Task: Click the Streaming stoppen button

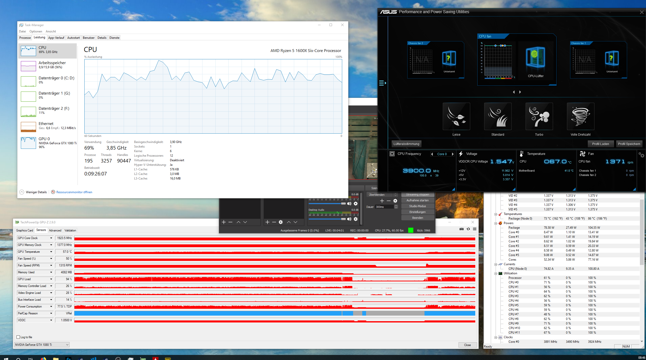Action: point(417,195)
